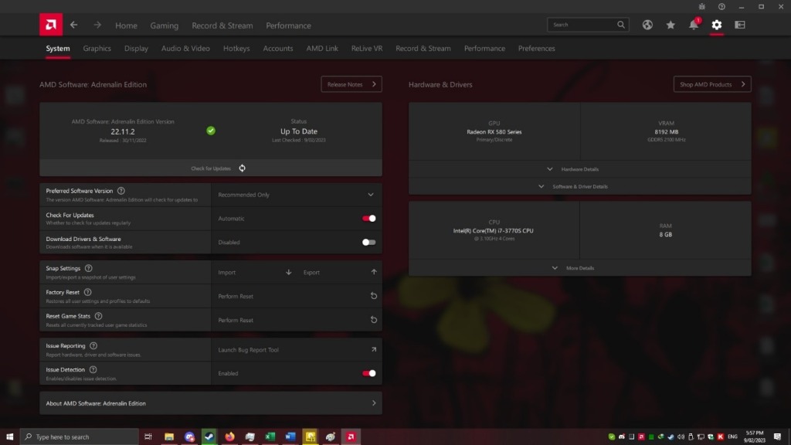
Task: Open Recommended Only version dropdown
Action: tap(296, 195)
